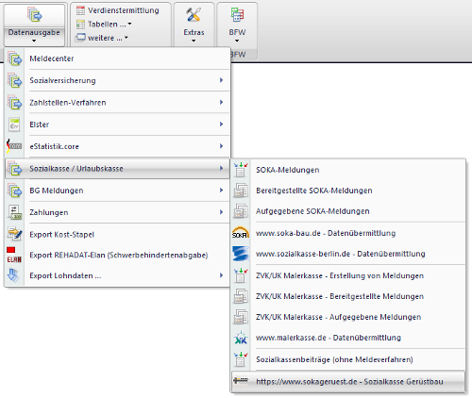Open the Export Lohndaten submenu

click(x=118, y=275)
